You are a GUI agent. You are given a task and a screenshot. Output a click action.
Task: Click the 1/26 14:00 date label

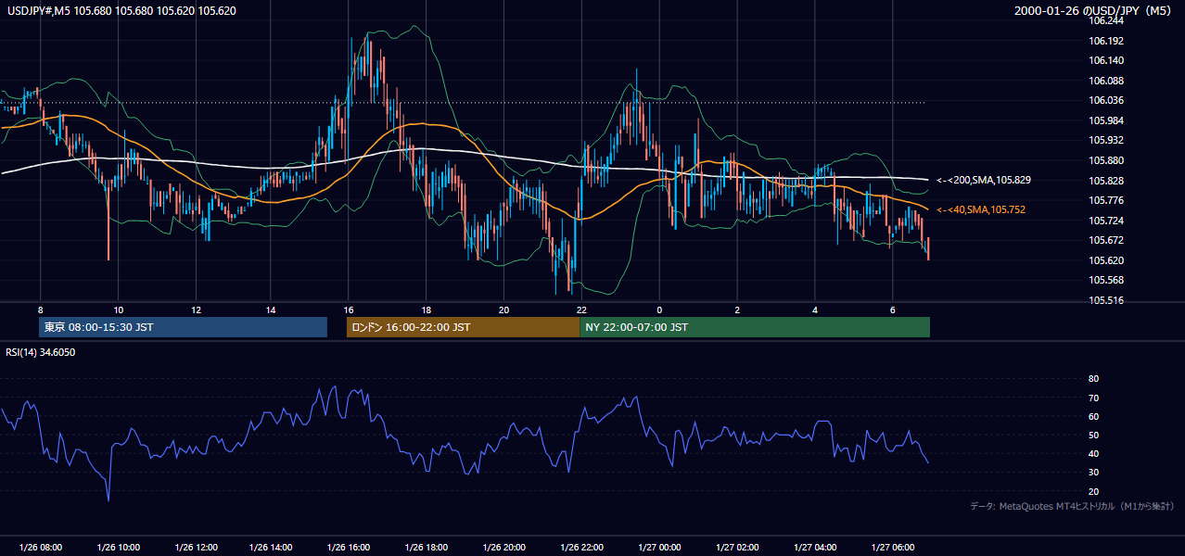click(x=273, y=548)
